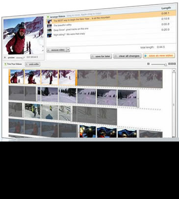Play the video preview
Screen dimensions: 179x199
[5, 57]
